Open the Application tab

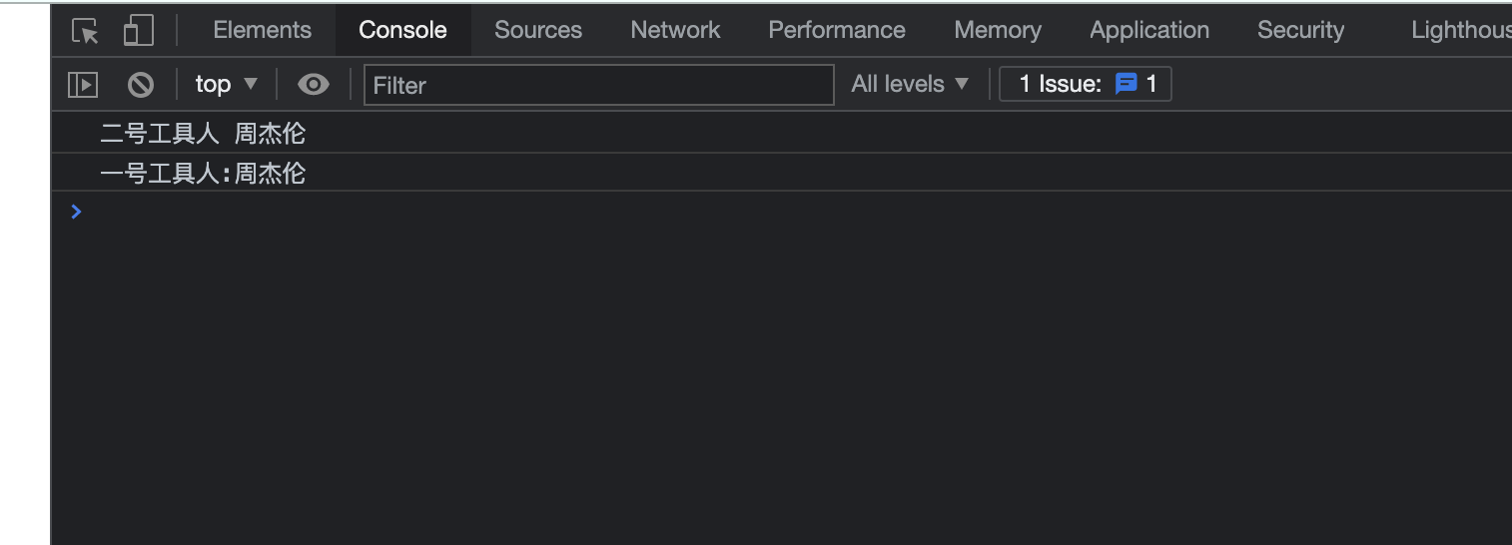pyautogui.click(x=1149, y=30)
